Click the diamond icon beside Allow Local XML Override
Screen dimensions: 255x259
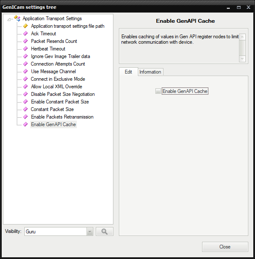(26, 87)
